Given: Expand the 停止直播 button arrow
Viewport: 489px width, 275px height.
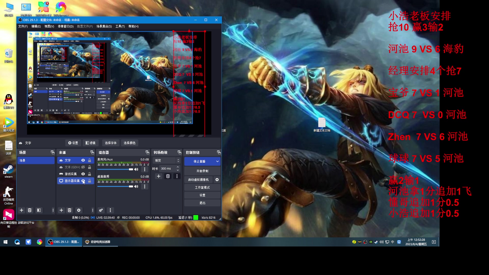Looking at the screenshot, I should click(x=217, y=161).
